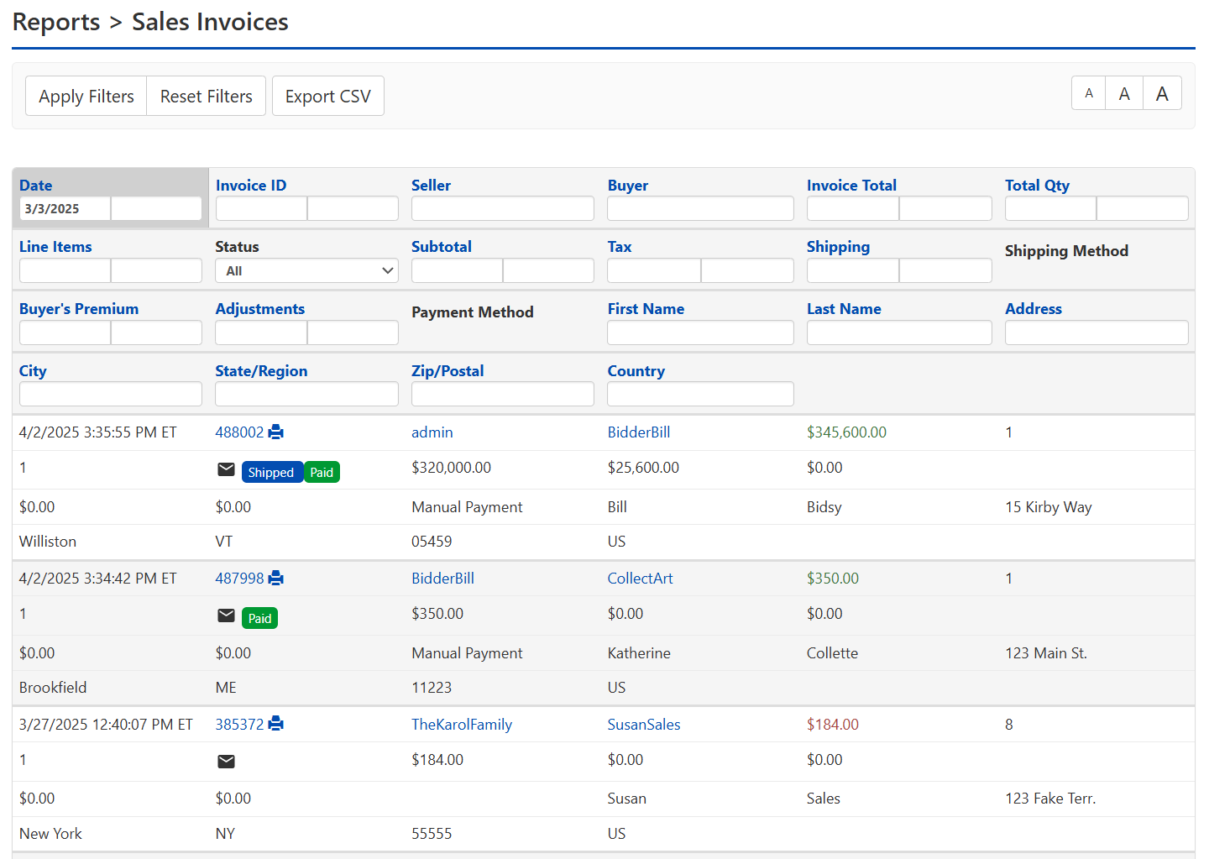Focus the Date start field showing 3/3/2025
The width and height of the screenshot is (1209, 859).
[65, 208]
